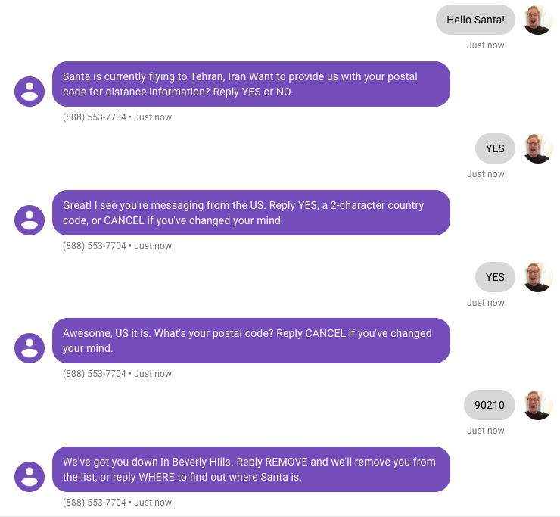Click the profile photo next to the first YES reply
Viewport: 560px width, 517px height.
point(538,148)
